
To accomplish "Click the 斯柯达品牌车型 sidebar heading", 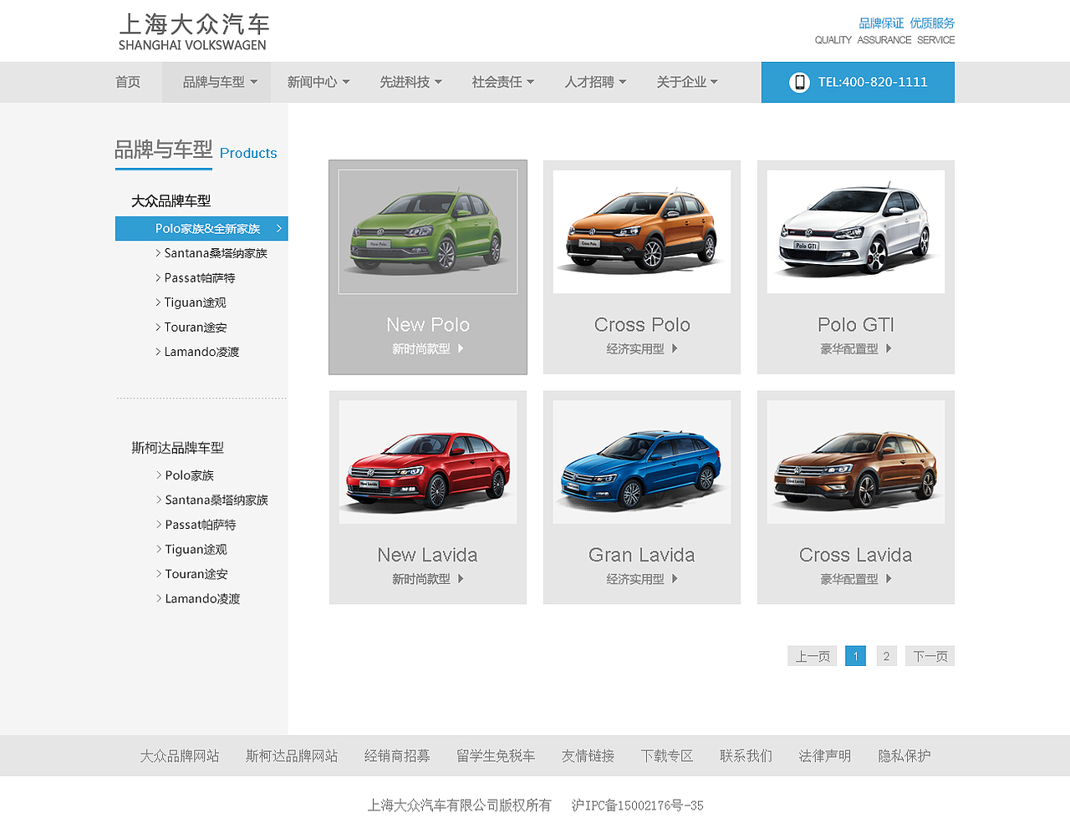I will pyautogui.click(x=178, y=448).
